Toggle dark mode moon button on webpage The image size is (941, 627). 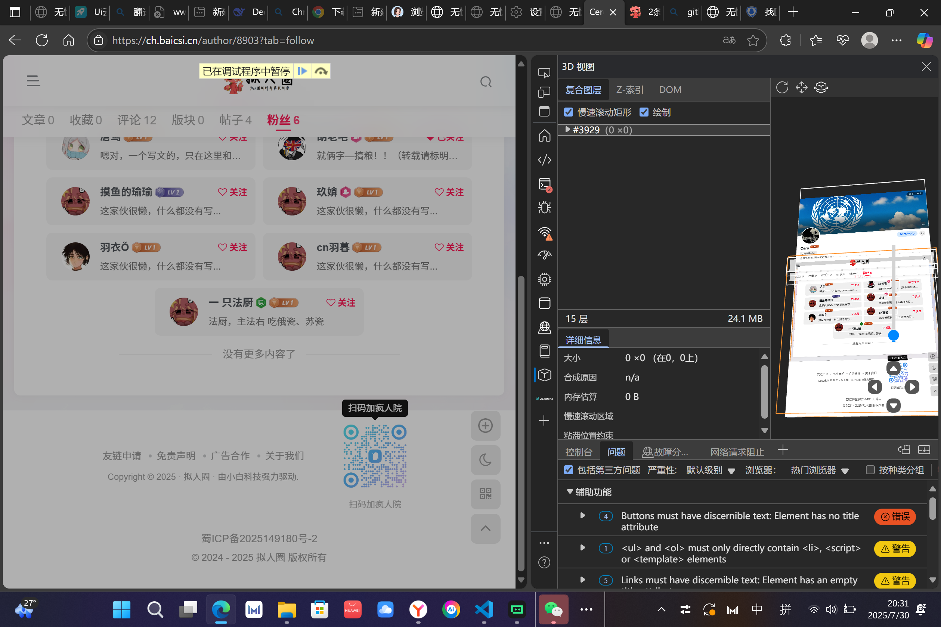tap(486, 460)
